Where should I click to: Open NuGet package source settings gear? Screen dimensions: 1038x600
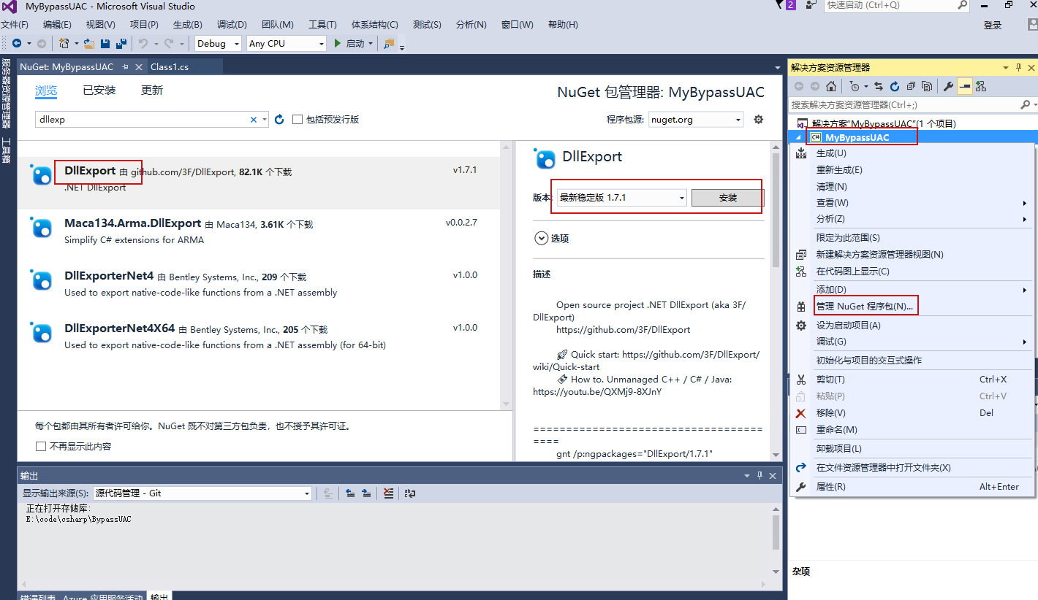point(758,119)
